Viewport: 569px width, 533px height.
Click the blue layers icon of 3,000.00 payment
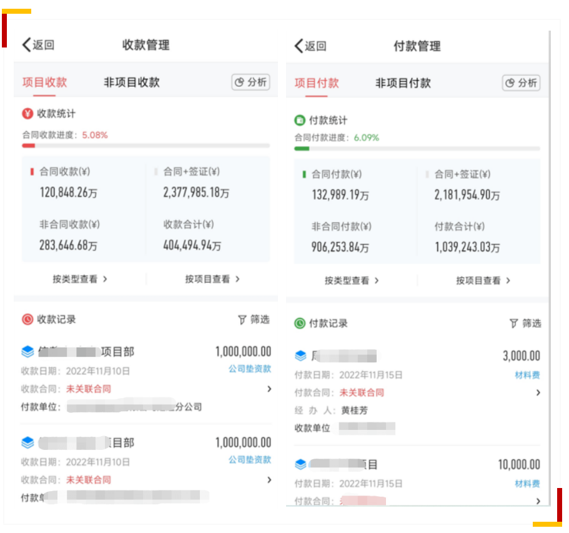[300, 356]
